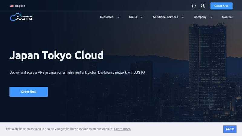Click the Order Now button
242x136 pixels.
point(28,92)
